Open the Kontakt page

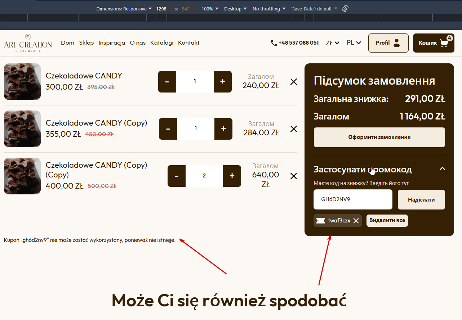click(x=189, y=43)
